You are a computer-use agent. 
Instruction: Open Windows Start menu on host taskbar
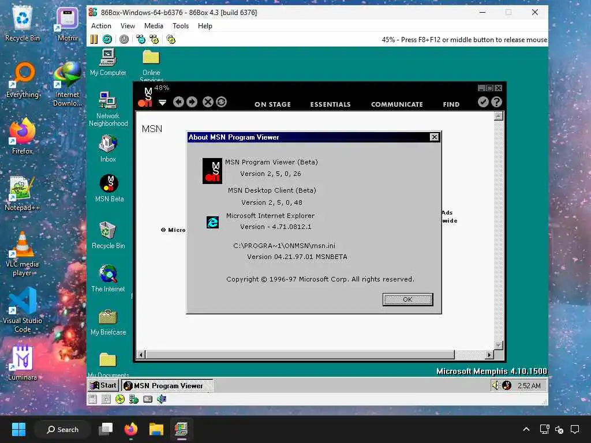(18, 429)
